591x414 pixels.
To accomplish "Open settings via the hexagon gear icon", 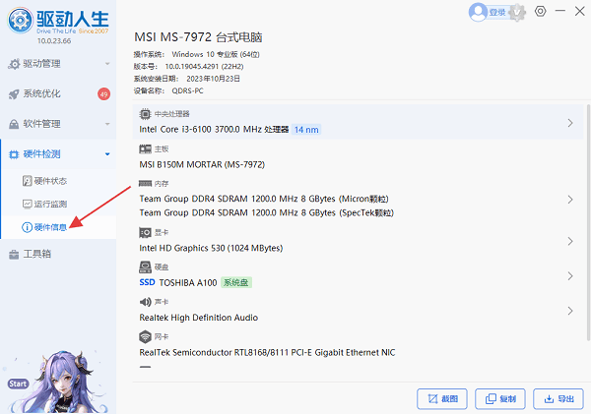I will point(541,12).
